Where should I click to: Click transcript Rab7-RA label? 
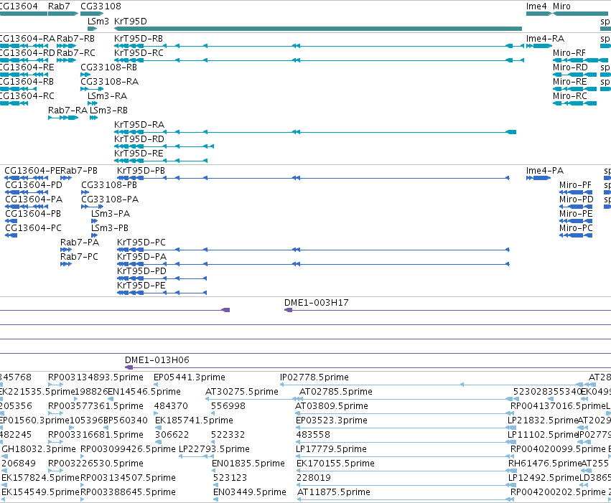[x=67, y=111]
